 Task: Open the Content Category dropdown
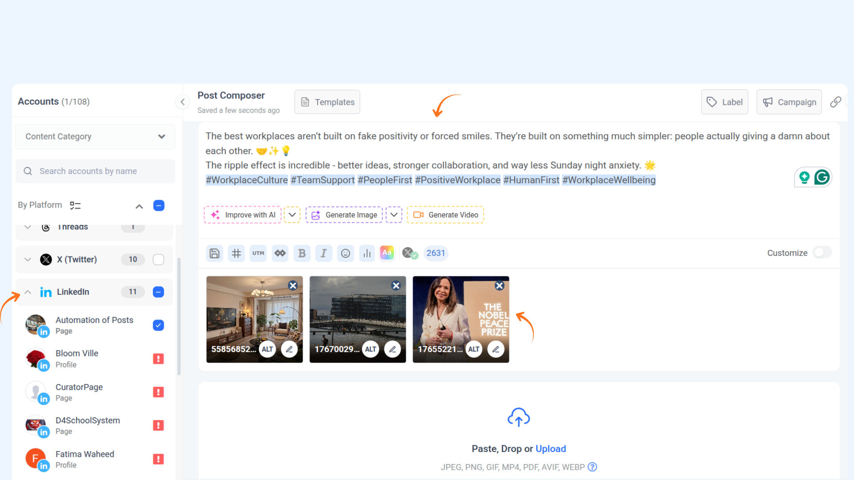95,136
